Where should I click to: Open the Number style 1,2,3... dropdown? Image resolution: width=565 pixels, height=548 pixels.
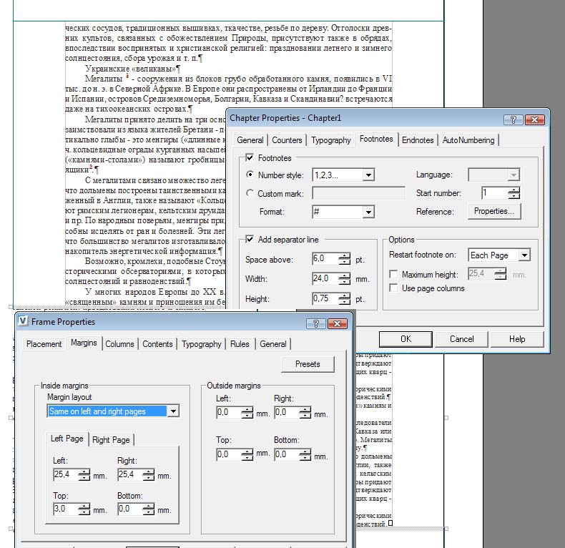[368, 175]
